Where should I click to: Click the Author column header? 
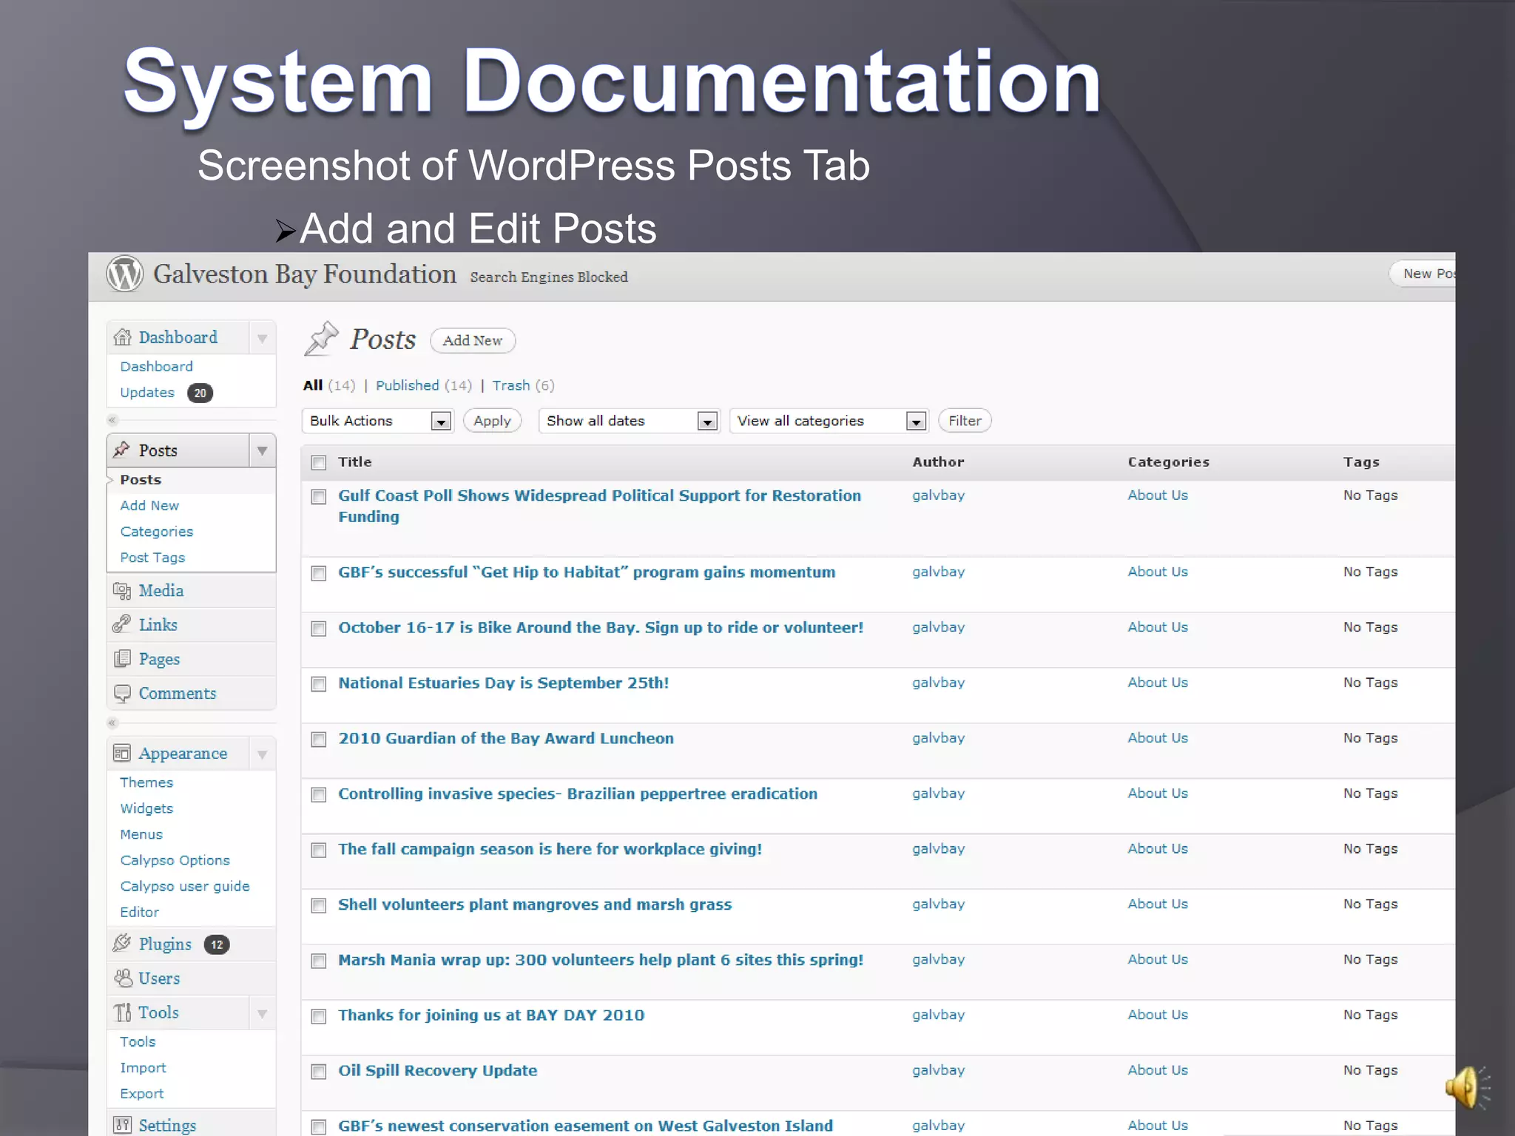click(938, 461)
